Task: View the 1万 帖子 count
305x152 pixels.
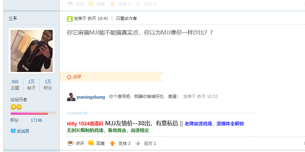Action: click(31, 85)
